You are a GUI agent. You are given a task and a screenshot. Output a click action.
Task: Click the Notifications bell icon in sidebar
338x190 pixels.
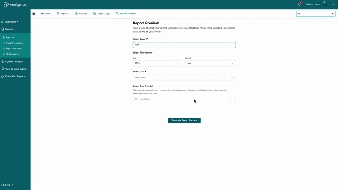[x=3, y=54]
